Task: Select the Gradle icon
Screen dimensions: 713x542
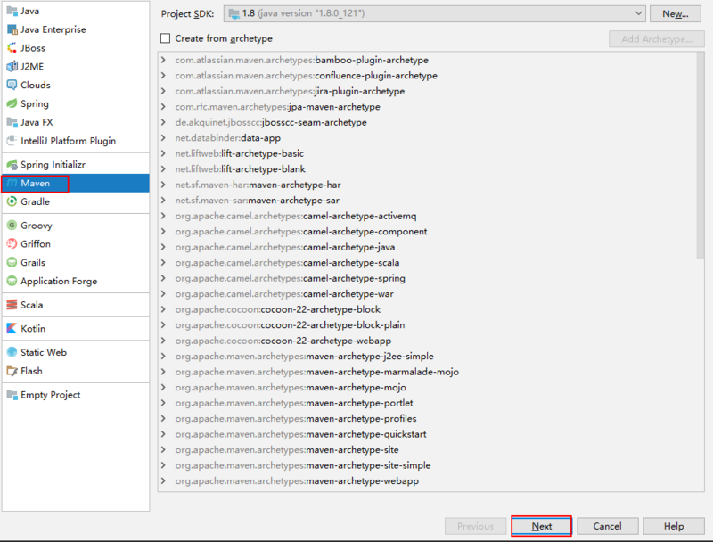Action: 12,201
